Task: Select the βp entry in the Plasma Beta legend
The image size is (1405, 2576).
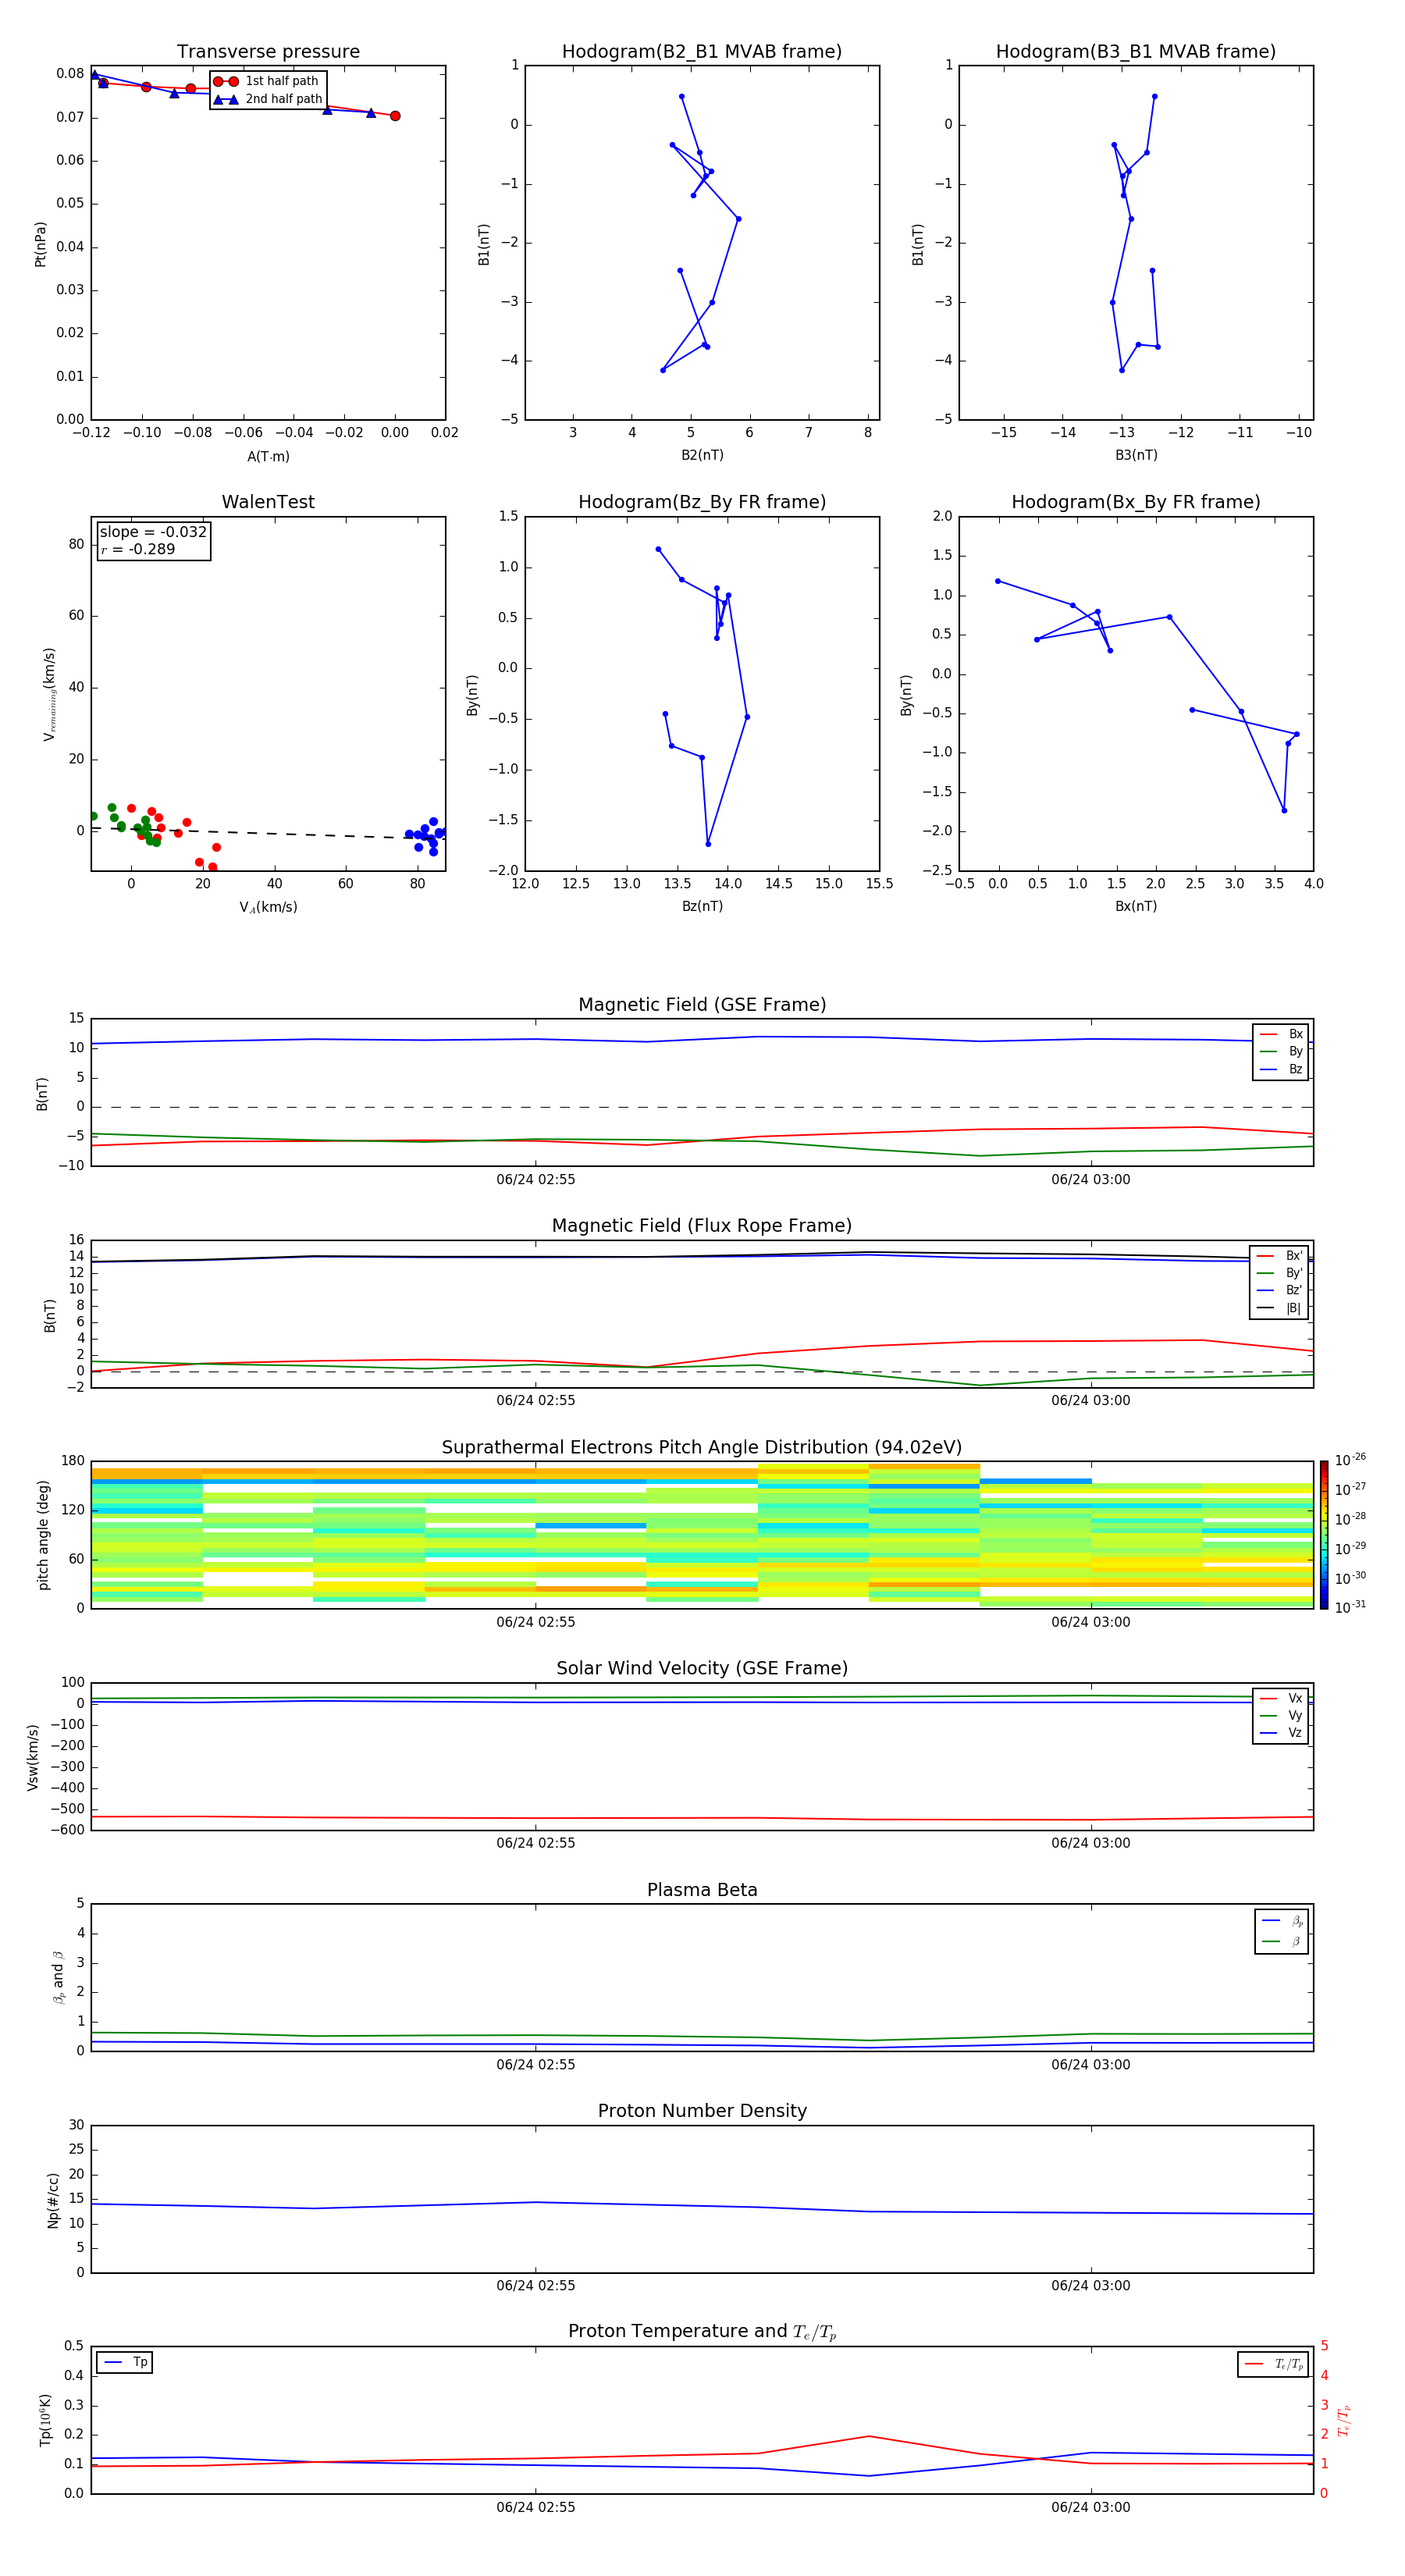Action: pos(1282,1921)
